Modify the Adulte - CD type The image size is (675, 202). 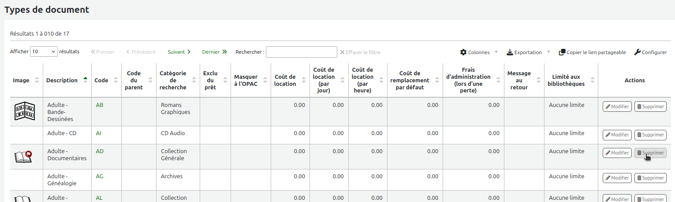617,135
